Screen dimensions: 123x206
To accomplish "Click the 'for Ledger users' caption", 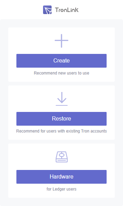I will [61, 189].
